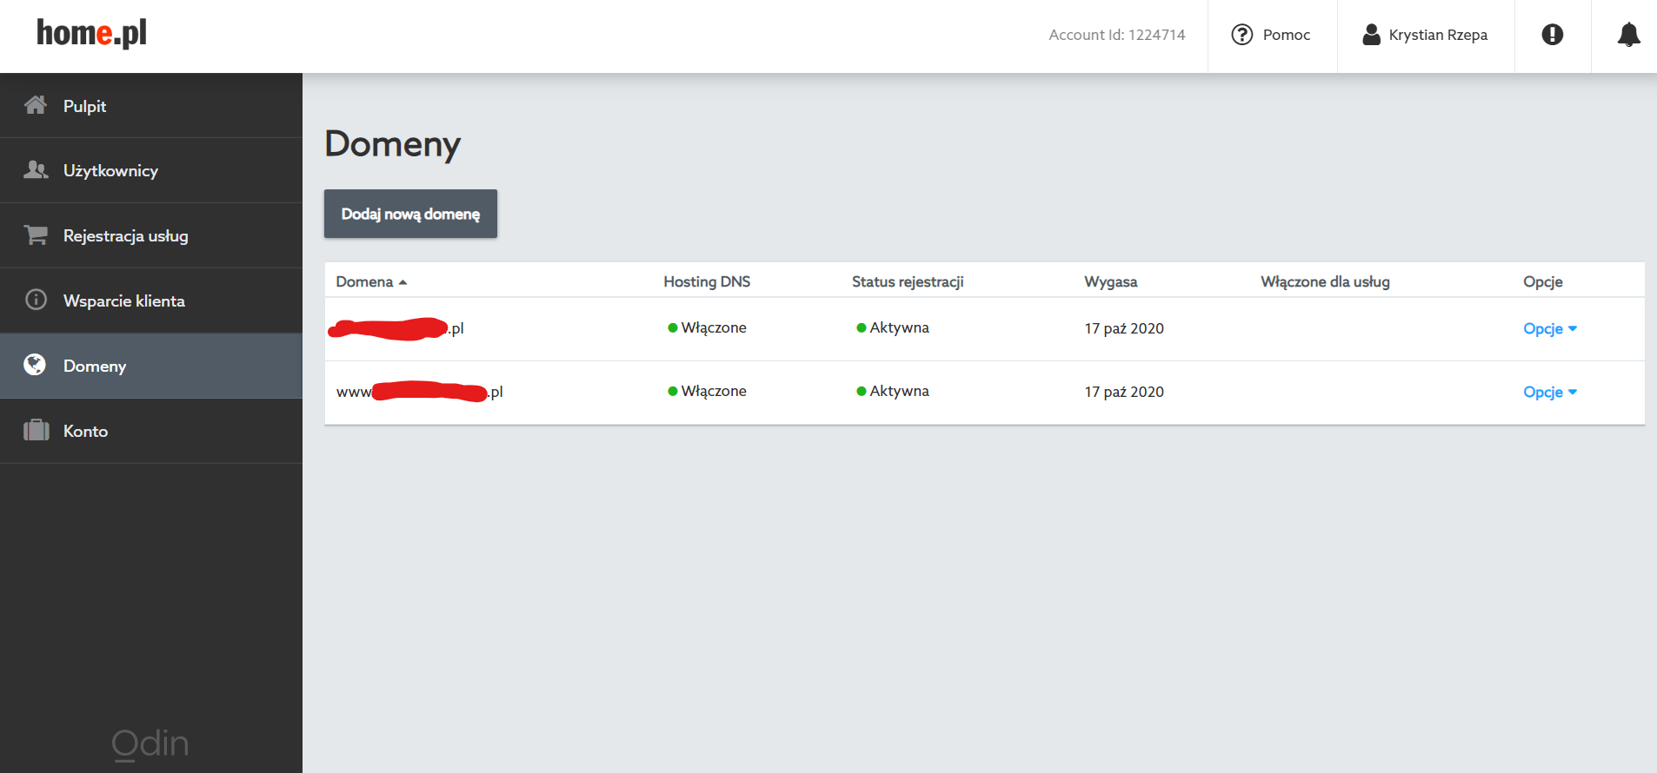The width and height of the screenshot is (1657, 773).
Task: Click Hosting DNS column header
Action: click(707, 281)
